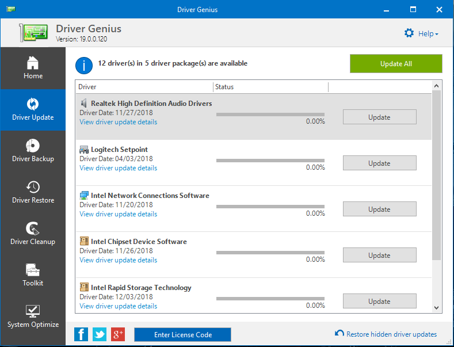The width and height of the screenshot is (454, 347).
Task: Select Intel Network Connections Software title
Action: click(x=150, y=196)
